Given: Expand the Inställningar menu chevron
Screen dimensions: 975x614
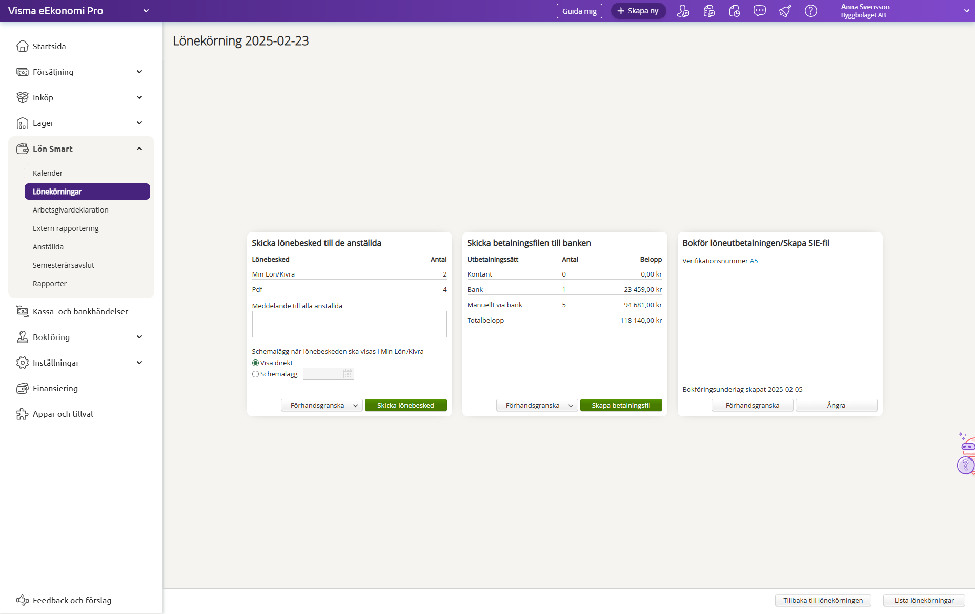Looking at the screenshot, I should pyautogui.click(x=139, y=363).
